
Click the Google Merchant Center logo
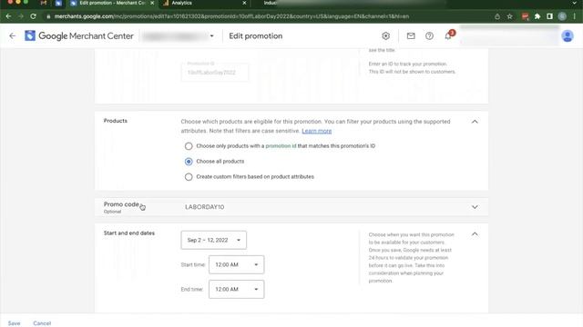[x=79, y=36]
